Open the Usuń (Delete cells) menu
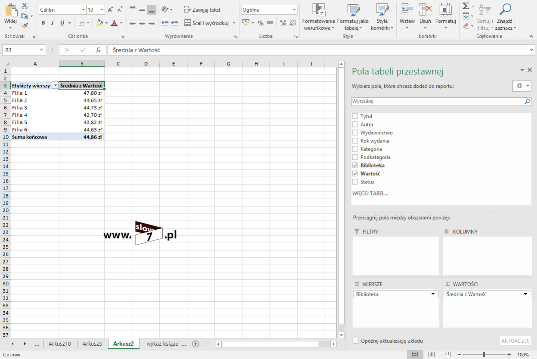This screenshot has height=359, width=537. click(425, 17)
